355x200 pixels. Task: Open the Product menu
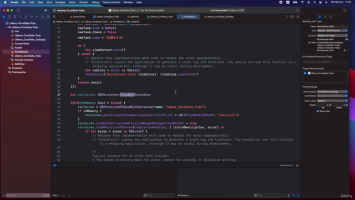pos(84,2)
